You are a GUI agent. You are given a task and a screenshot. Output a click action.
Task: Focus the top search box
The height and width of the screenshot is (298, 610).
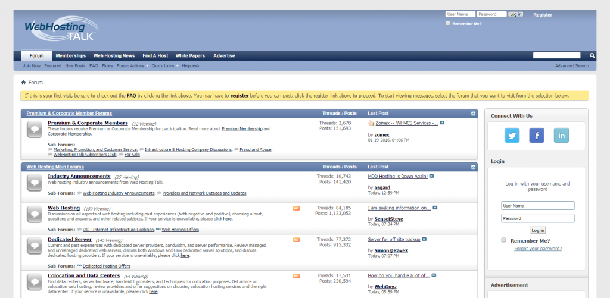click(556, 55)
